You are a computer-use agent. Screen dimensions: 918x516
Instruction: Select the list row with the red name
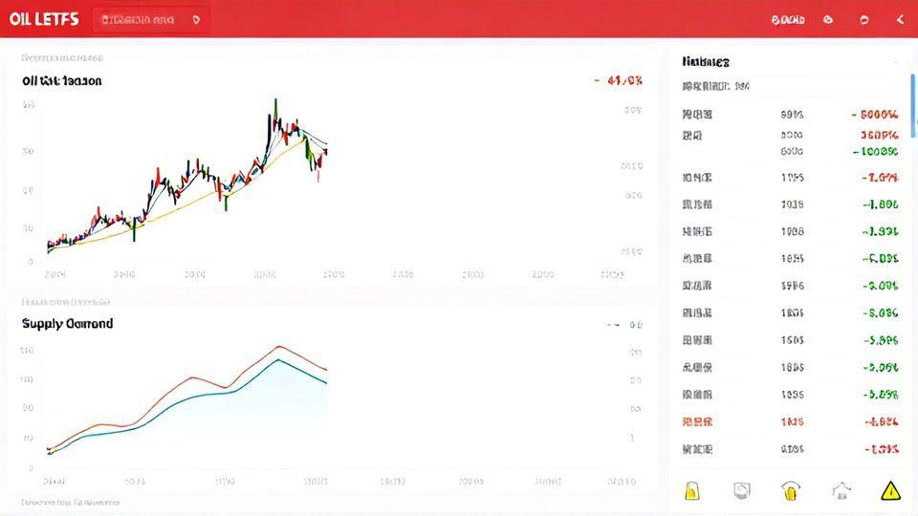(x=790, y=421)
